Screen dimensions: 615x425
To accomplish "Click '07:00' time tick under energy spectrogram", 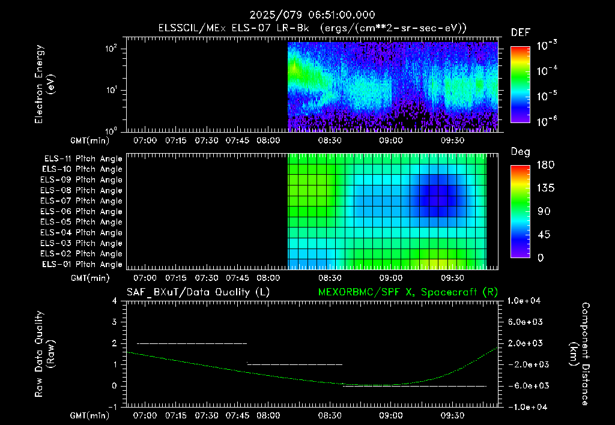I will (x=145, y=140).
